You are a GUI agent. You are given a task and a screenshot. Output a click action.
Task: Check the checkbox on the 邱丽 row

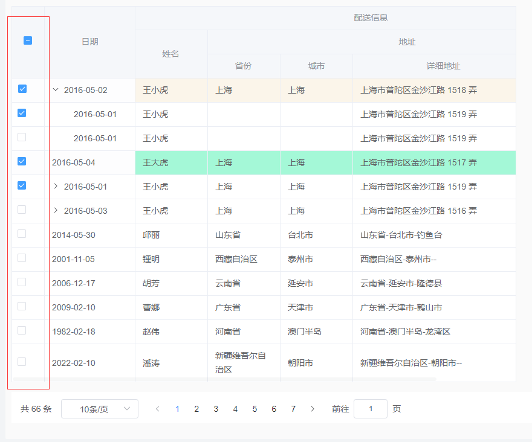[x=22, y=234]
